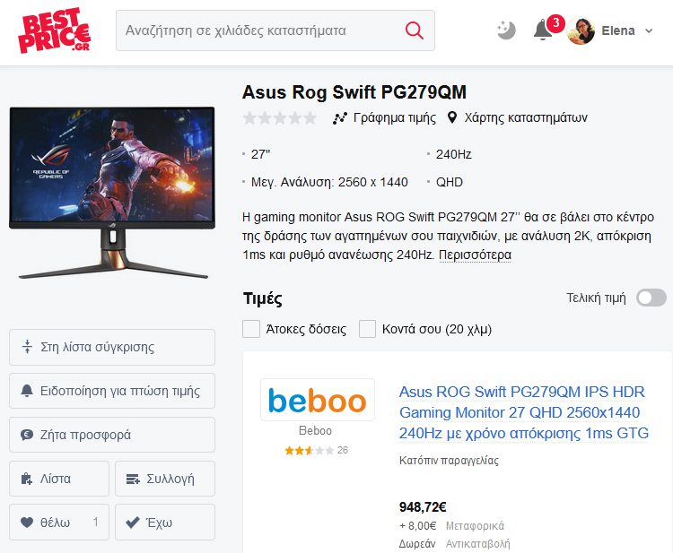This screenshot has width=673, height=553.
Task: Open notifications bell with badge 3
Action: pos(545,30)
